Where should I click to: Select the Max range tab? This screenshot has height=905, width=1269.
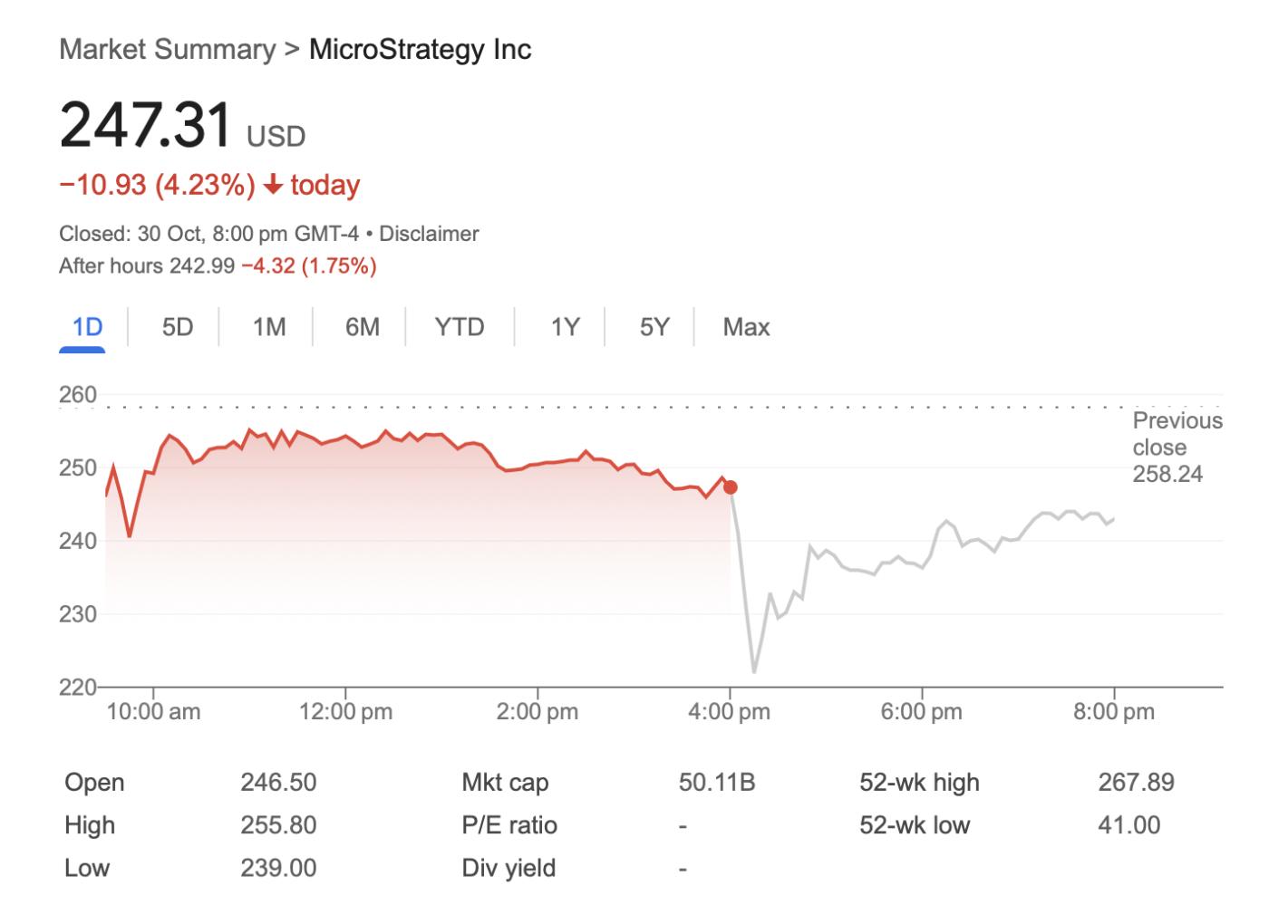(746, 327)
